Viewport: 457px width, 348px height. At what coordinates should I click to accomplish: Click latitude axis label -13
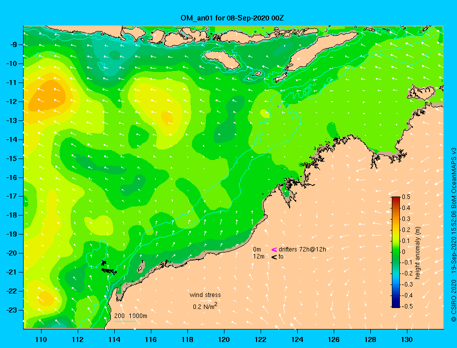coord(12,120)
